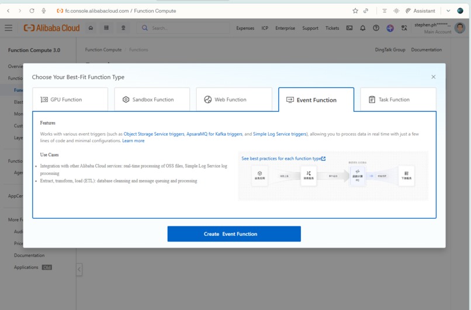Viewport: 471px width, 310px height.
Task: Open ApsaraMQ for Kafka triggers link
Action: (x=214, y=134)
